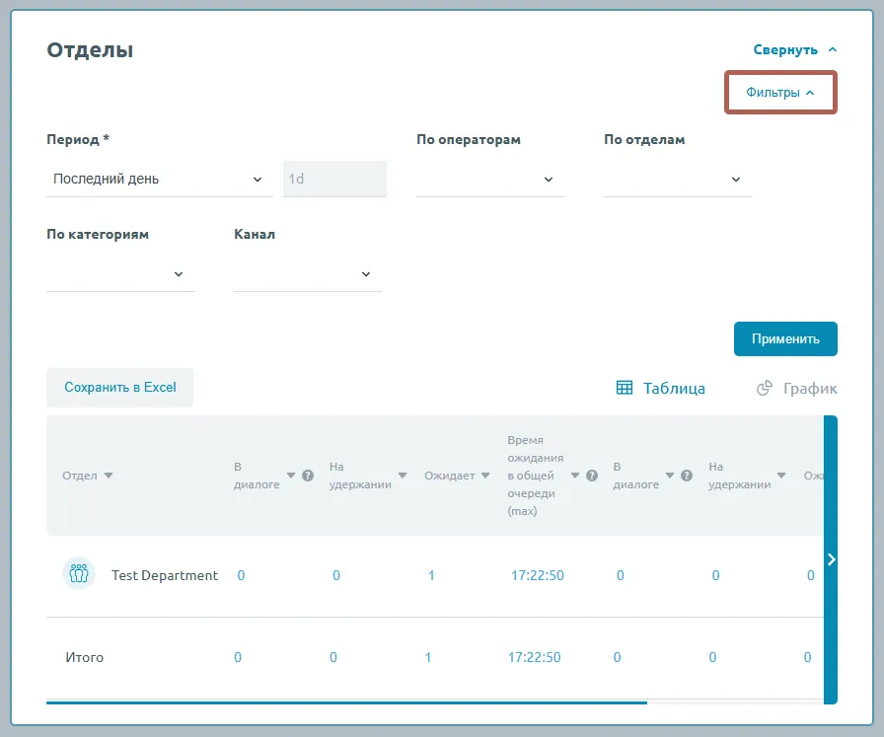Screen dimensions: 884x737
Task: Sort by first На удержании column arrow
Action: 403,476
